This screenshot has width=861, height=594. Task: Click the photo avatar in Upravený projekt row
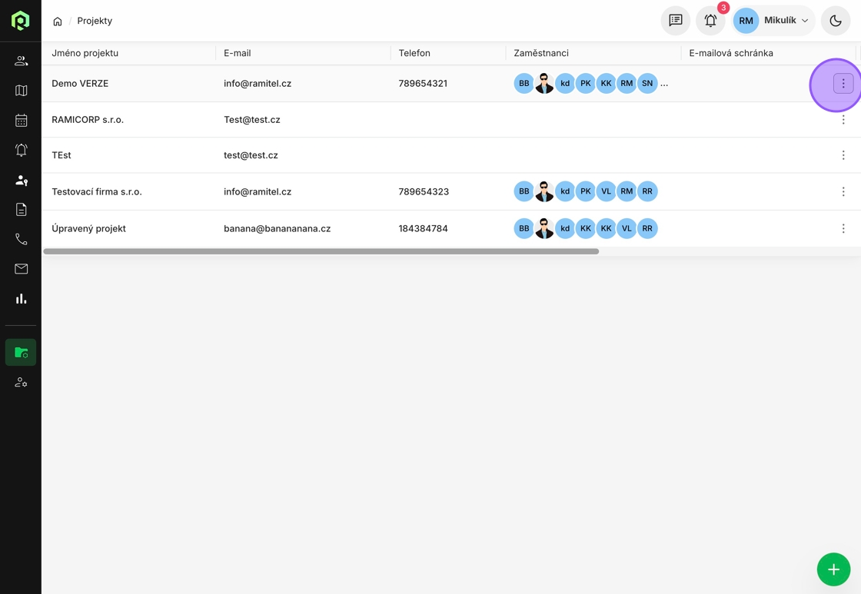click(x=544, y=228)
